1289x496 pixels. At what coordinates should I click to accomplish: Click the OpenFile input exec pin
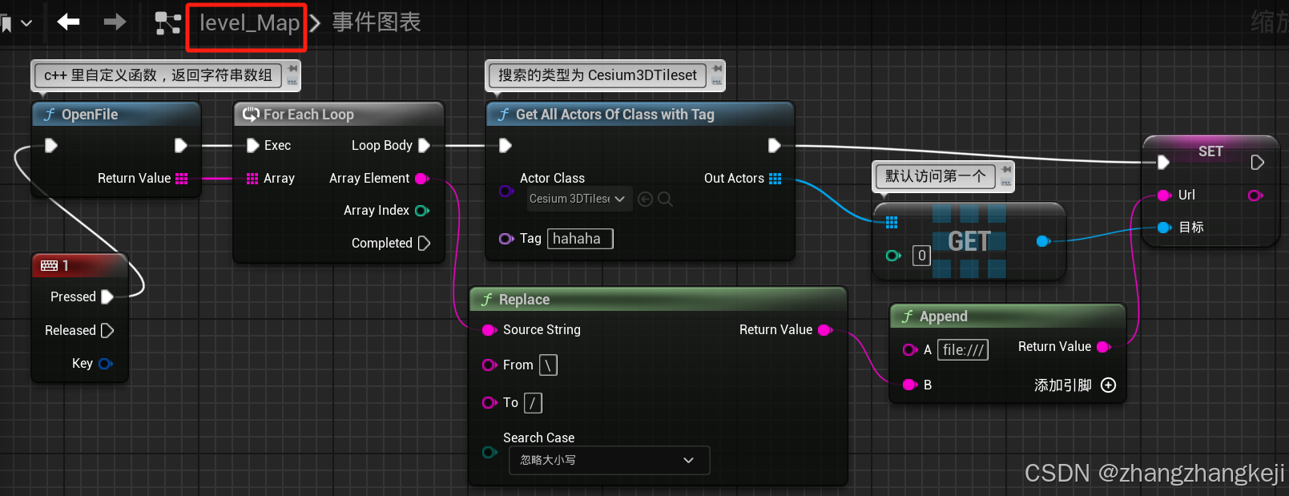pos(51,145)
